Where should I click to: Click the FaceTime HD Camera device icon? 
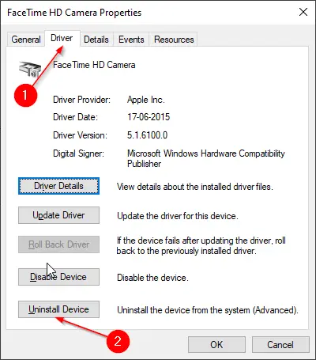(x=30, y=69)
